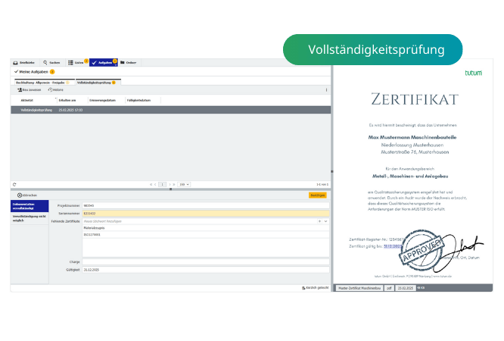Click the Muster-Zertifikat Maschinenbau document name tag
The height and width of the screenshot is (341, 504).
[359, 288]
